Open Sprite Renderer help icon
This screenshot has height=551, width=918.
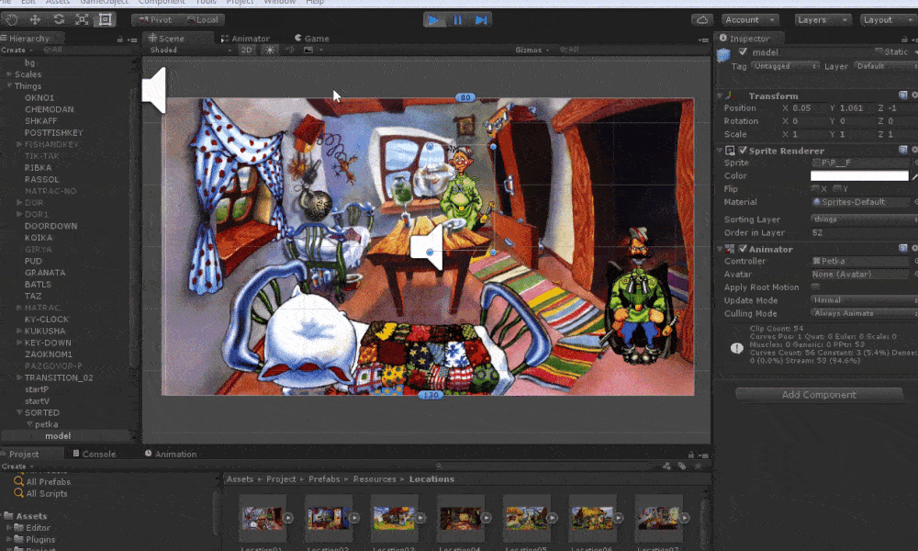pyautogui.click(x=902, y=151)
